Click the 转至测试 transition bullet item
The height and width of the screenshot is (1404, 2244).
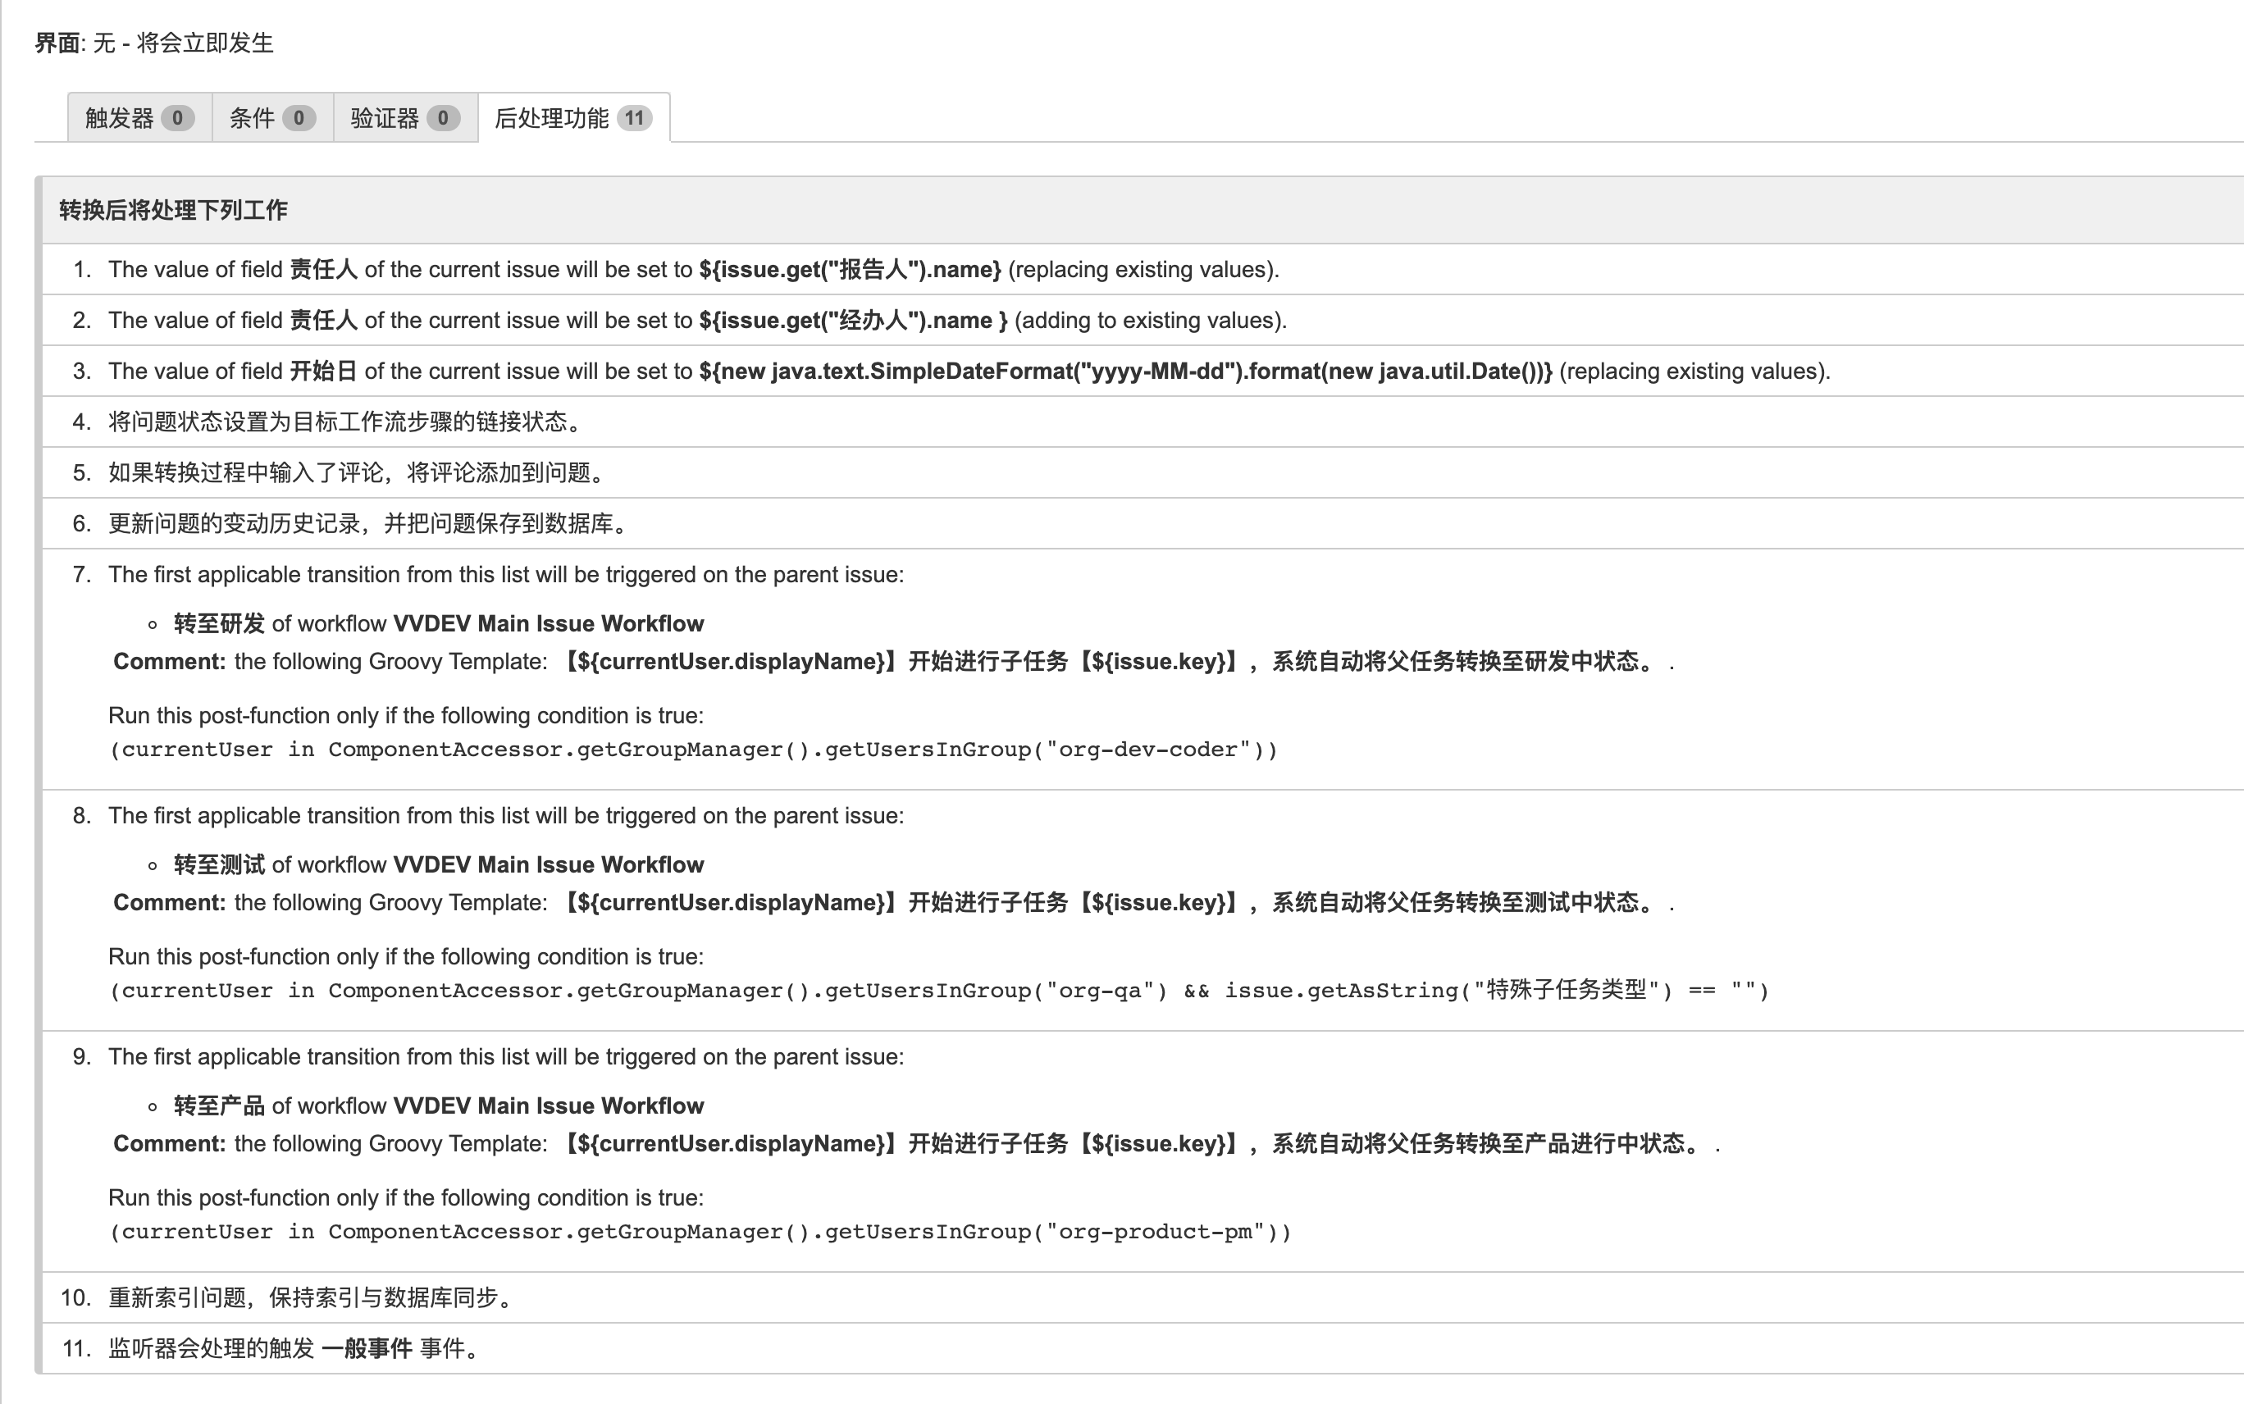click(219, 864)
